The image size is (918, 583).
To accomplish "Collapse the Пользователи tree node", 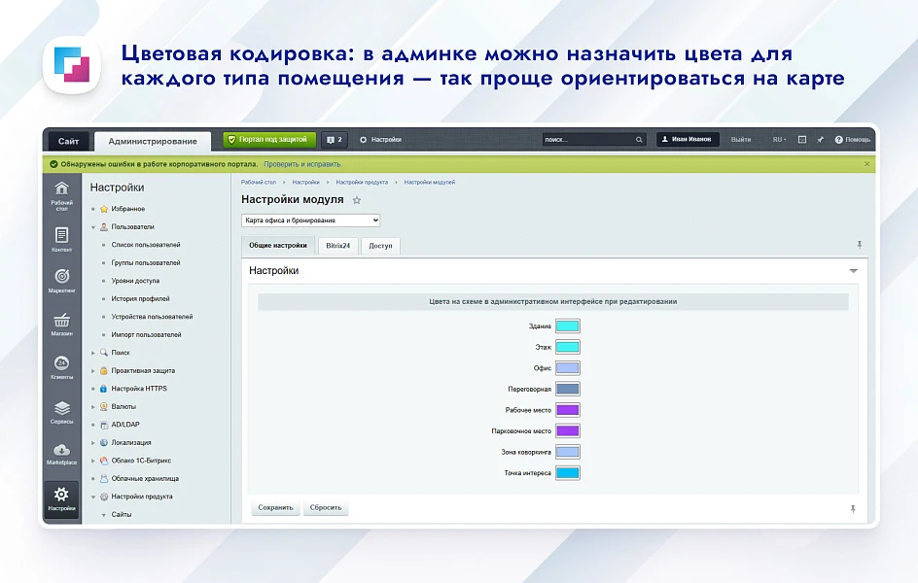I will click(x=93, y=227).
